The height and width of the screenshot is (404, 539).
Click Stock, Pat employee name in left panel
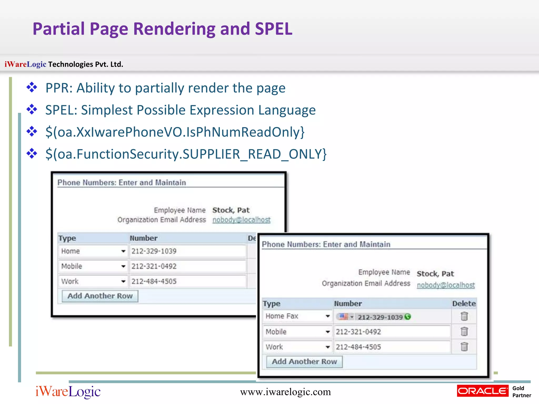(231, 210)
